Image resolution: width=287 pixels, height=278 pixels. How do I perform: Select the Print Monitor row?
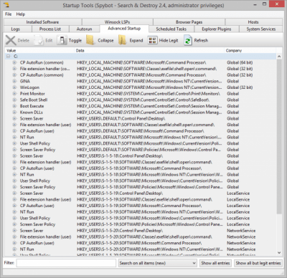(141, 94)
